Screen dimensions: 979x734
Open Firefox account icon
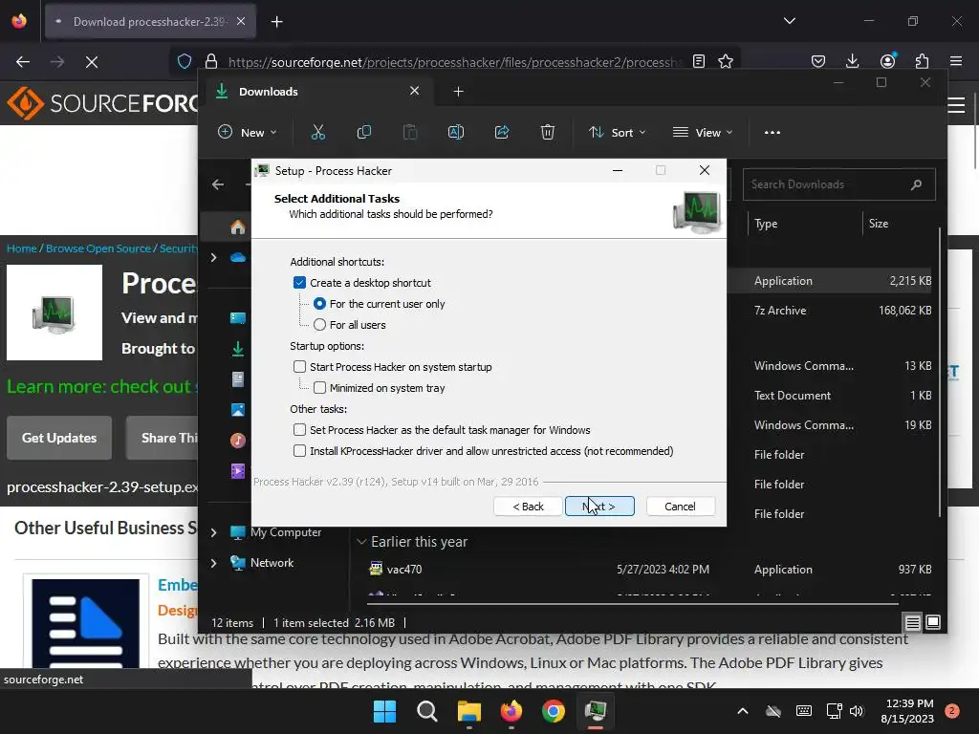tap(887, 61)
